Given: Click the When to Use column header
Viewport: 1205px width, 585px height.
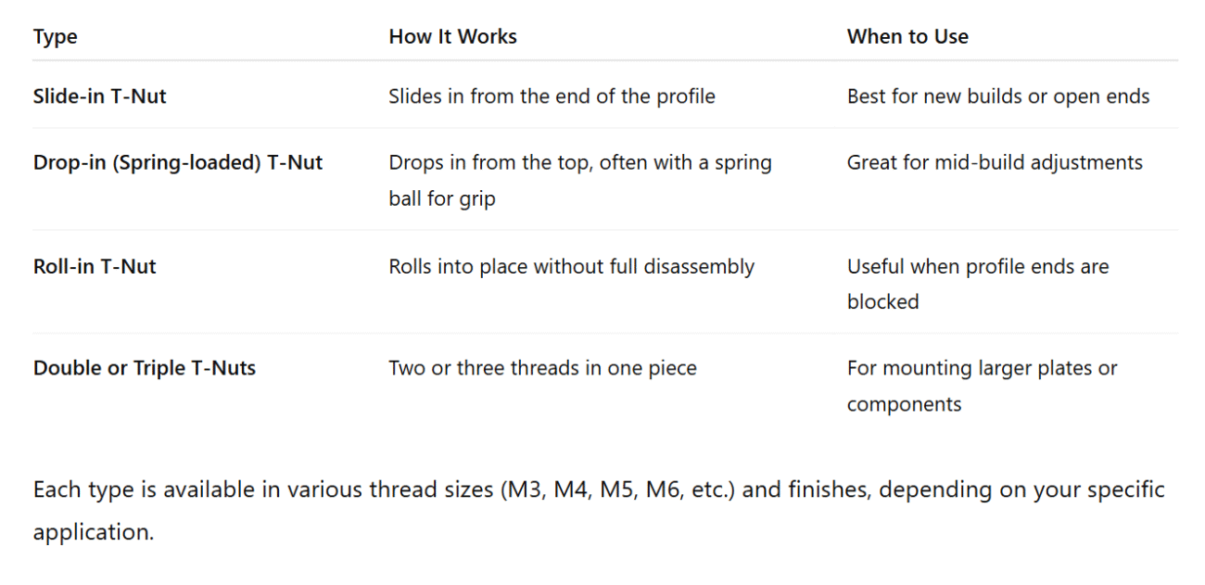Looking at the screenshot, I should (907, 37).
